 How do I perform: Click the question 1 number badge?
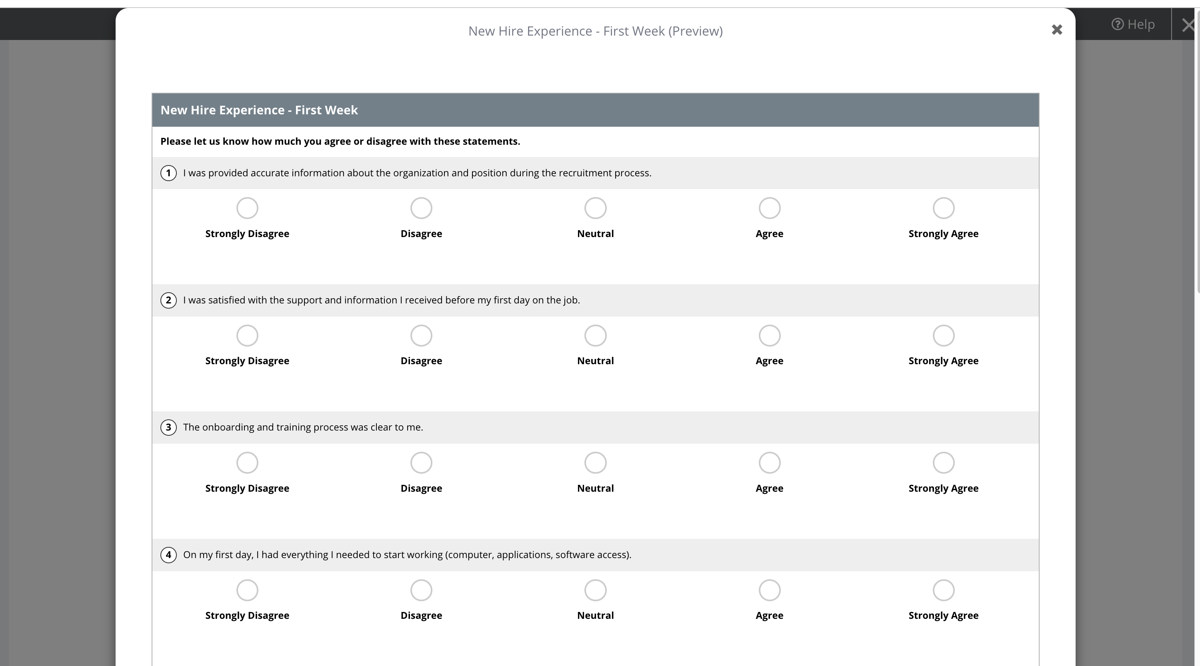[168, 173]
